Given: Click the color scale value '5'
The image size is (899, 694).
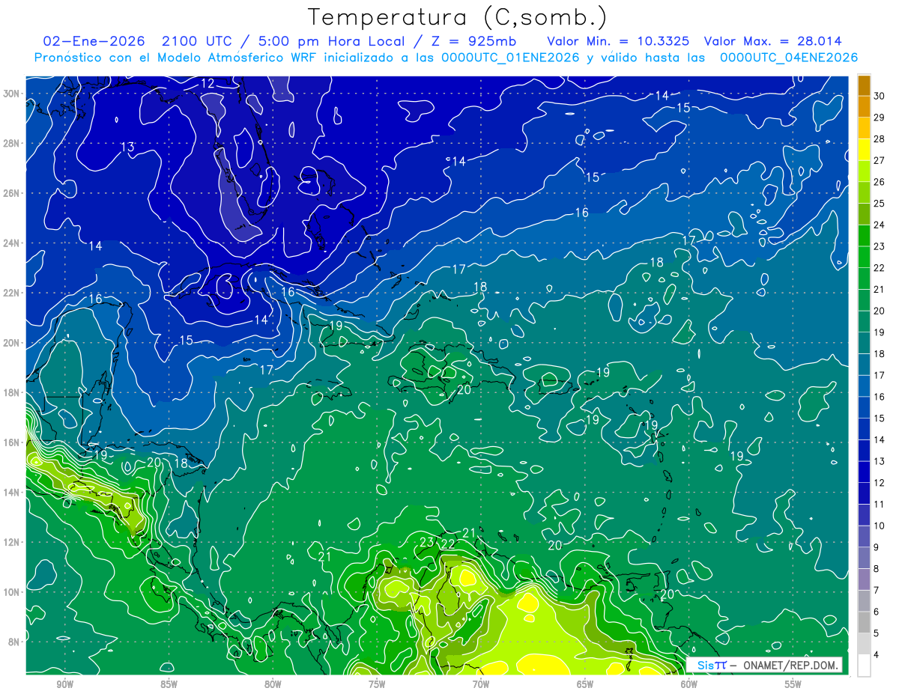Looking at the screenshot, I should [x=877, y=634].
